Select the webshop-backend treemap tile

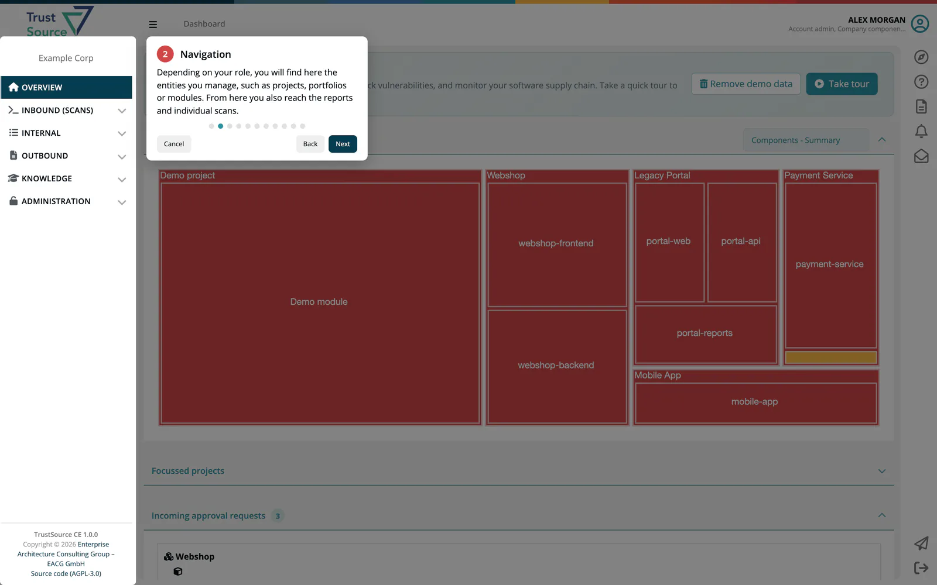click(557, 366)
